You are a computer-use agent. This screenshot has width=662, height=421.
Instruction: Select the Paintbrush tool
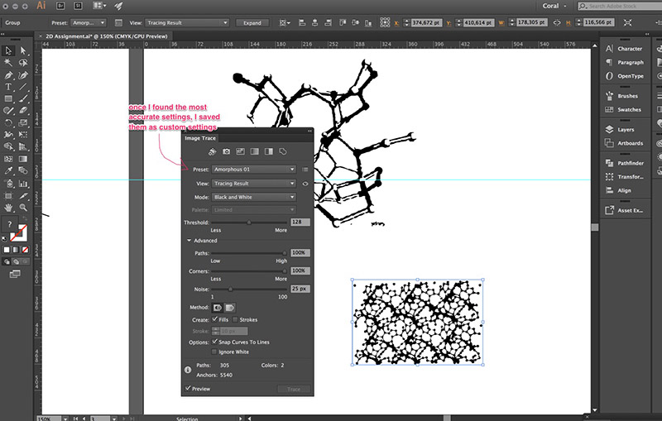[23, 98]
